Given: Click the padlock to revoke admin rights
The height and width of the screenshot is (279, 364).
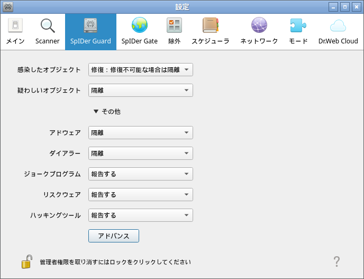Looking at the screenshot, I should [27, 262].
